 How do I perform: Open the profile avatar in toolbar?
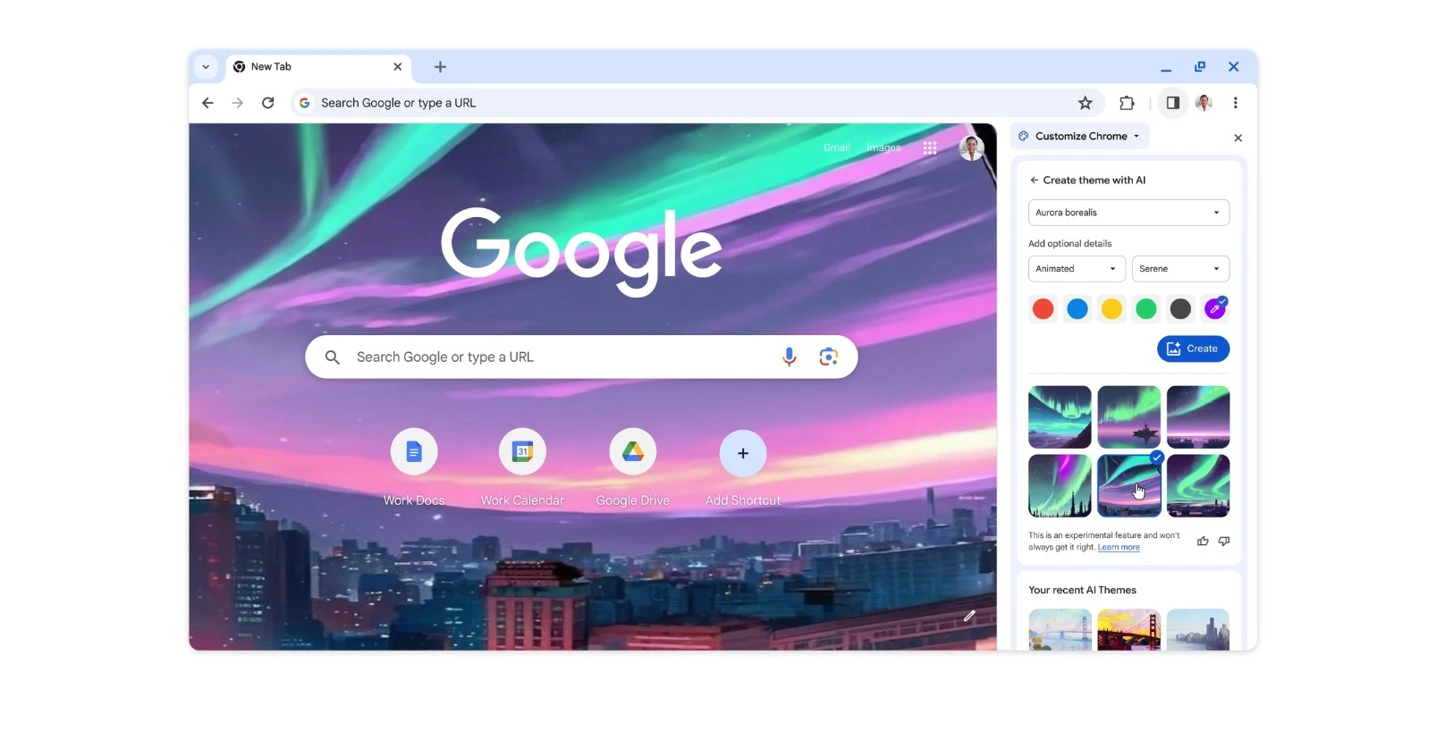[1204, 103]
